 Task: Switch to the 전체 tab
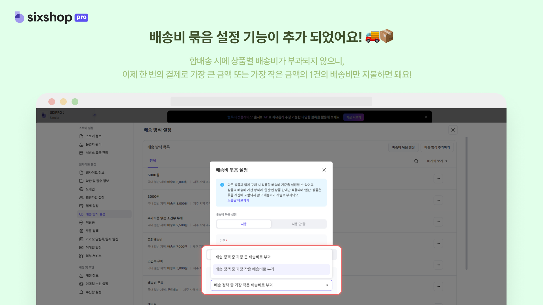pyautogui.click(x=153, y=161)
